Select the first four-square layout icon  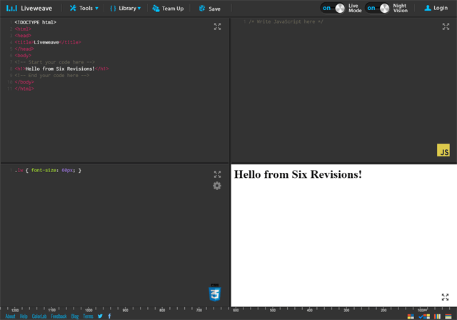point(411,316)
